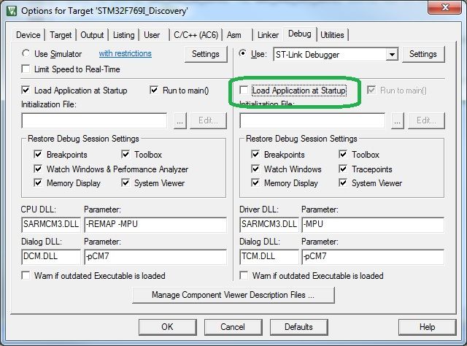
Task: Click debugger -pCM7 parameter field
Action: (x=373, y=257)
